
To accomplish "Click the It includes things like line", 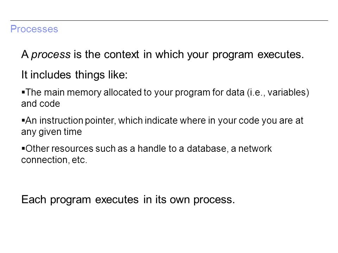I will [x=74, y=75].
